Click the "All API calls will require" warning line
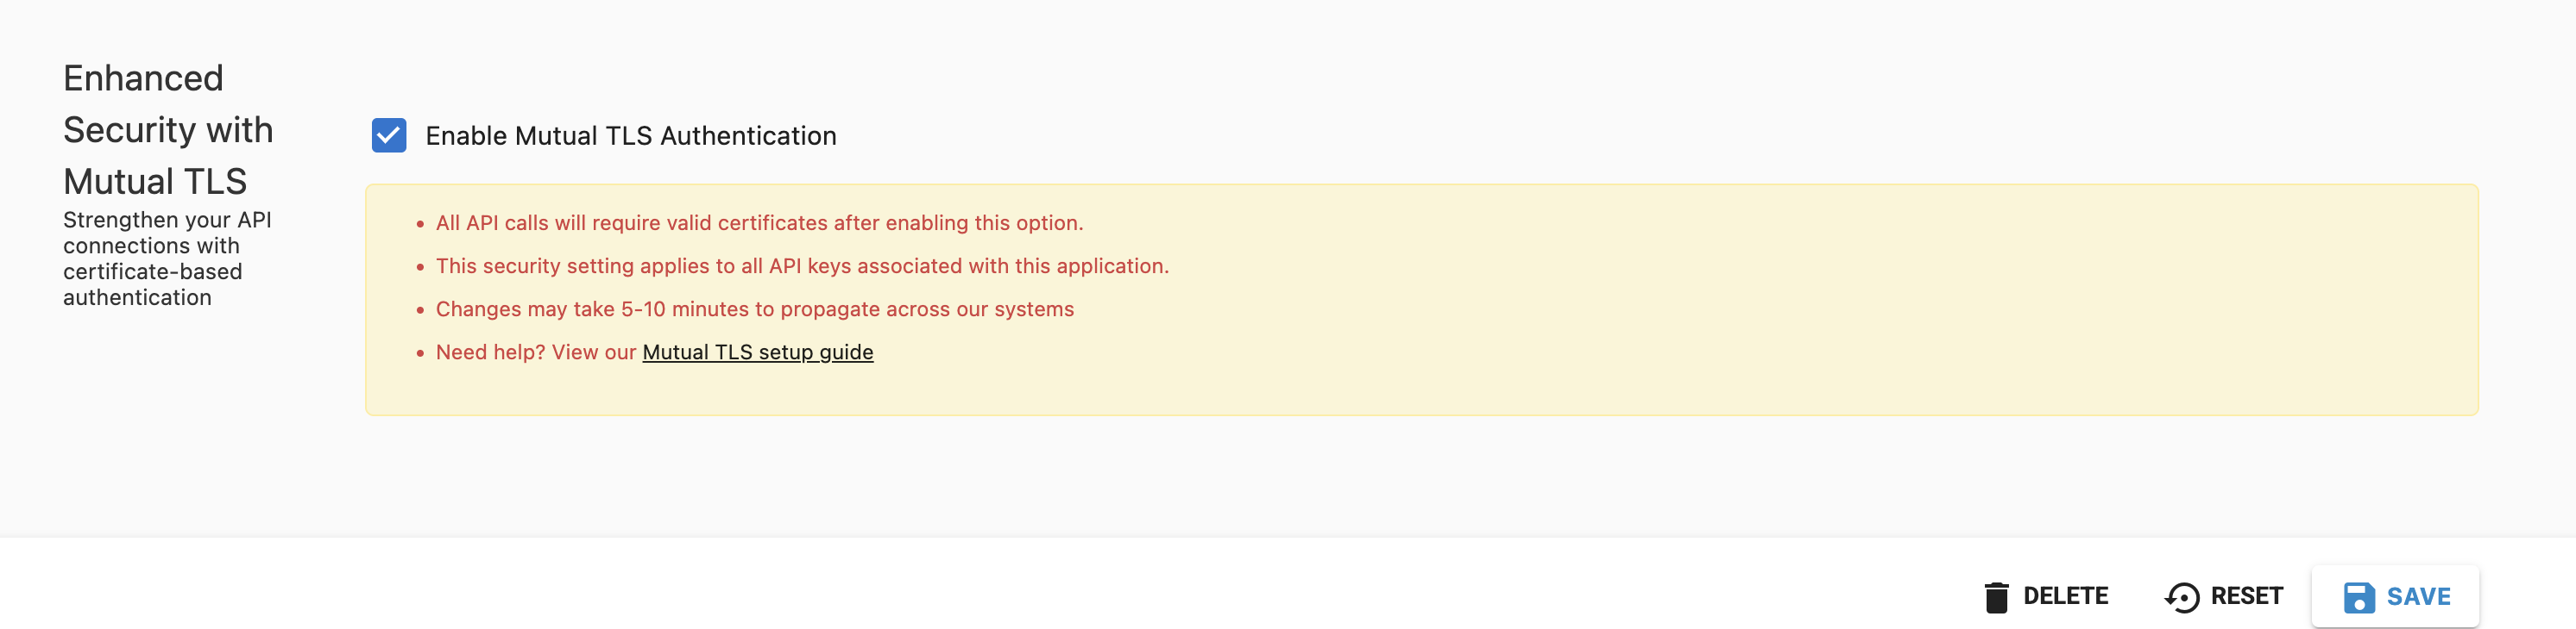This screenshot has height=629, width=2576. click(759, 224)
